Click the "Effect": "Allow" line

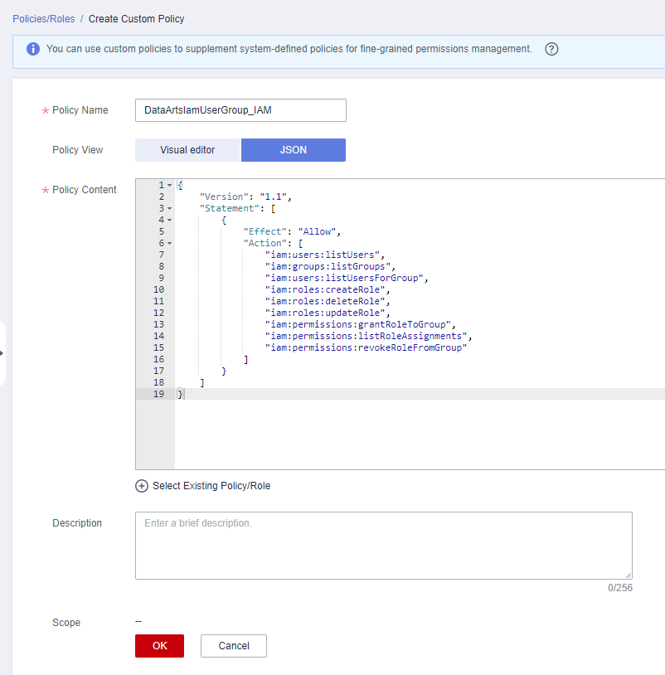(292, 231)
